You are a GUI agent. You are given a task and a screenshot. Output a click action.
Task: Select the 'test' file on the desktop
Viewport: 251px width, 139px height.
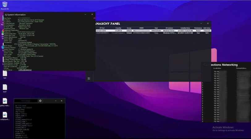[5, 75]
